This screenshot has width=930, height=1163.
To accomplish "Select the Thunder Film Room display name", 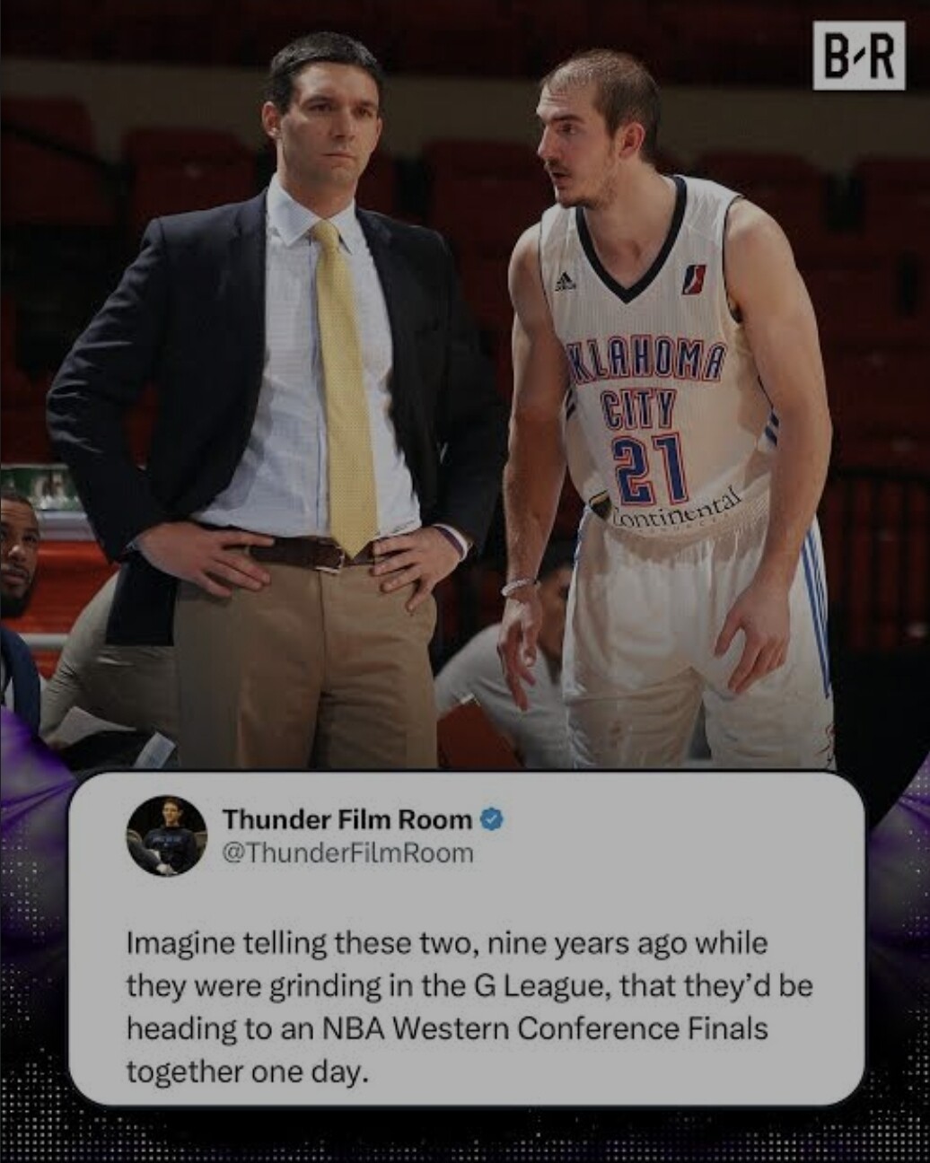I will click(x=347, y=818).
